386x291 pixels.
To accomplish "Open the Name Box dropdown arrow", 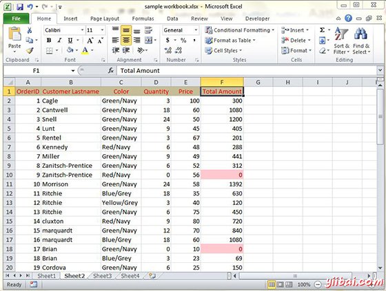I will (x=73, y=71).
